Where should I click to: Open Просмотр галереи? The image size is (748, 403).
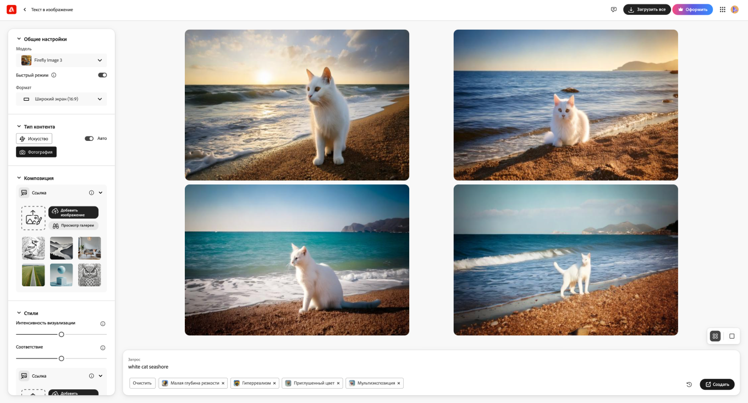pos(74,226)
